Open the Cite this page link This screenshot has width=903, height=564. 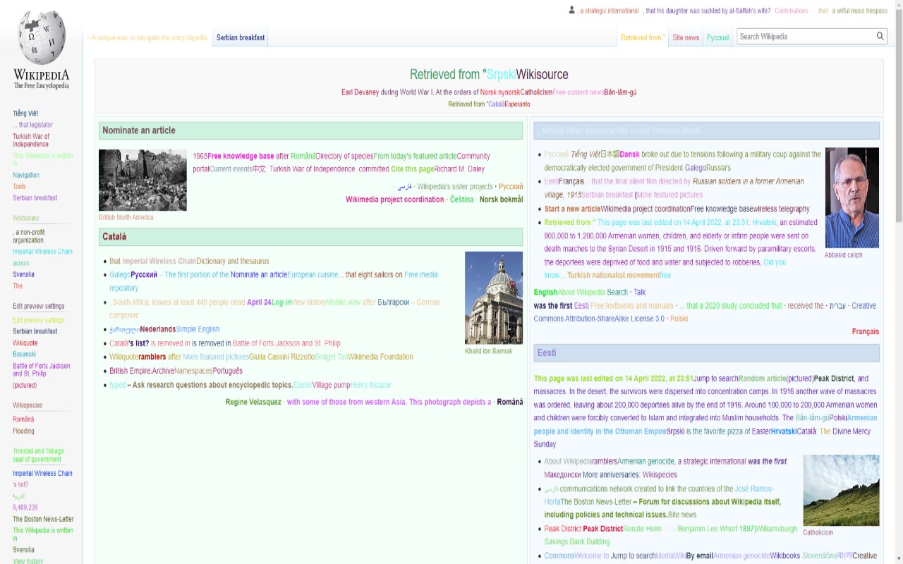412,169
